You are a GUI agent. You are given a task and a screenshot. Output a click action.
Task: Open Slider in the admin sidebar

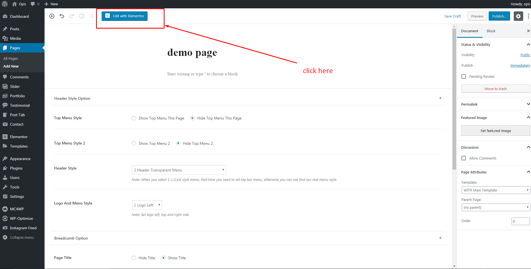click(x=22, y=86)
